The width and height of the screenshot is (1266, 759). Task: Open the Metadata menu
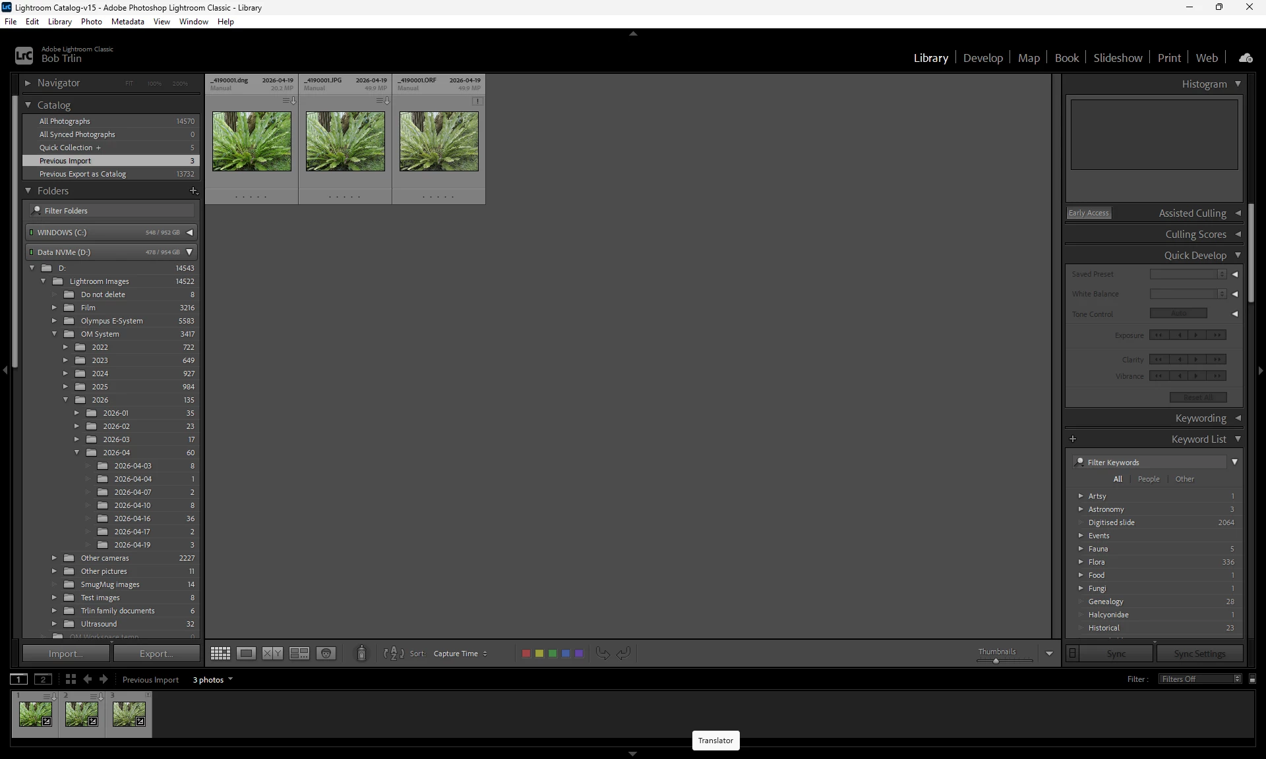(x=127, y=22)
